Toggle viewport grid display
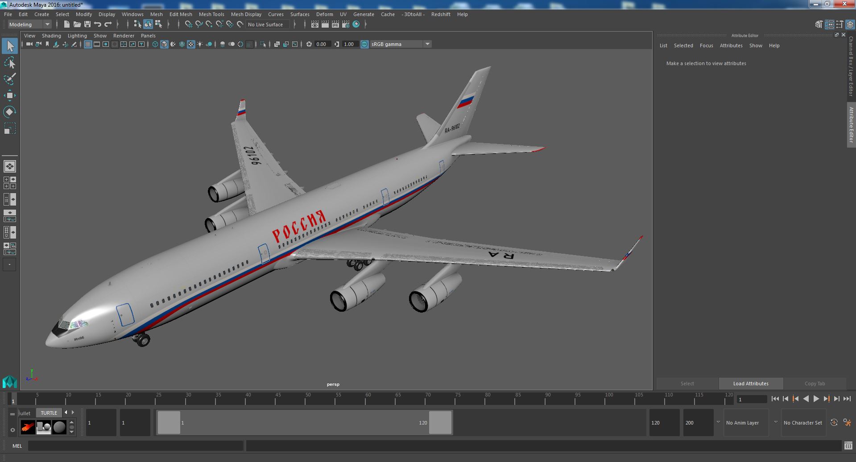The height and width of the screenshot is (462, 856). [x=88, y=44]
